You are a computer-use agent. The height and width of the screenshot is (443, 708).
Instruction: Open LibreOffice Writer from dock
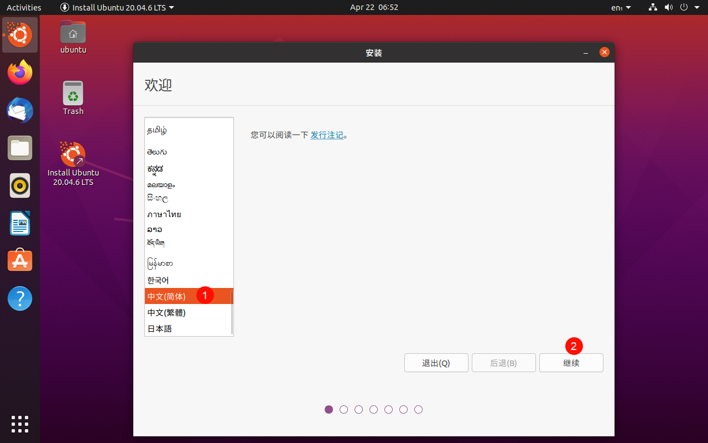coord(20,223)
